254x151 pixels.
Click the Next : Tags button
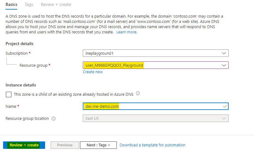pyautogui.click(x=98, y=145)
